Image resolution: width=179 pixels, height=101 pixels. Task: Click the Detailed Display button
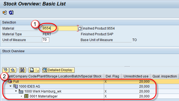59,70
